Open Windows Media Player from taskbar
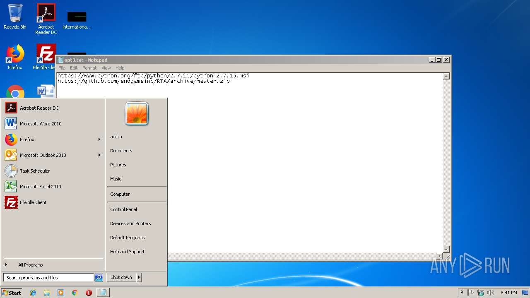This screenshot has width=530, height=298. pos(61,293)
